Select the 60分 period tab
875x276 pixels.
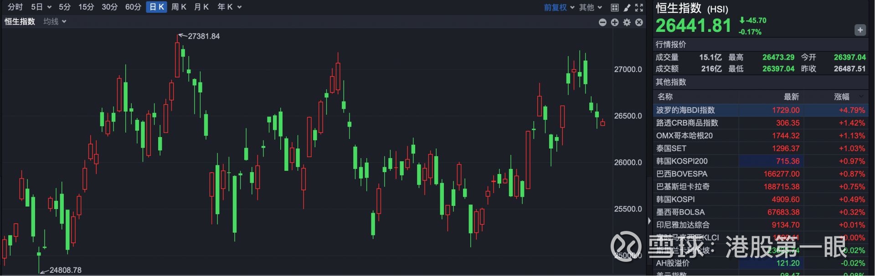coord(133,7)
